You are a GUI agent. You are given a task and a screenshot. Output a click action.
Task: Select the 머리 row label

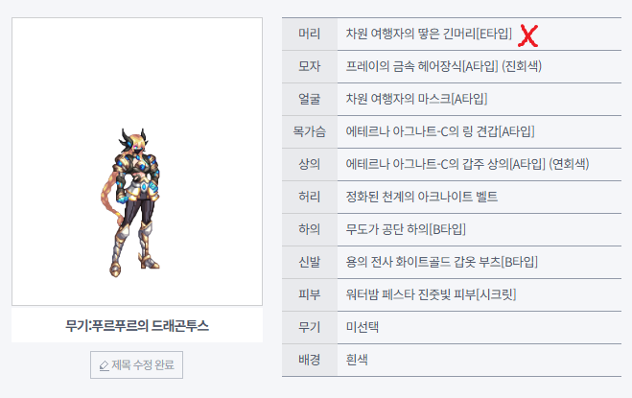309,35
